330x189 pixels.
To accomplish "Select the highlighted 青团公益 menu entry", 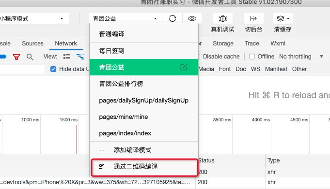I will pyautogui.click(x=144, y=67).
